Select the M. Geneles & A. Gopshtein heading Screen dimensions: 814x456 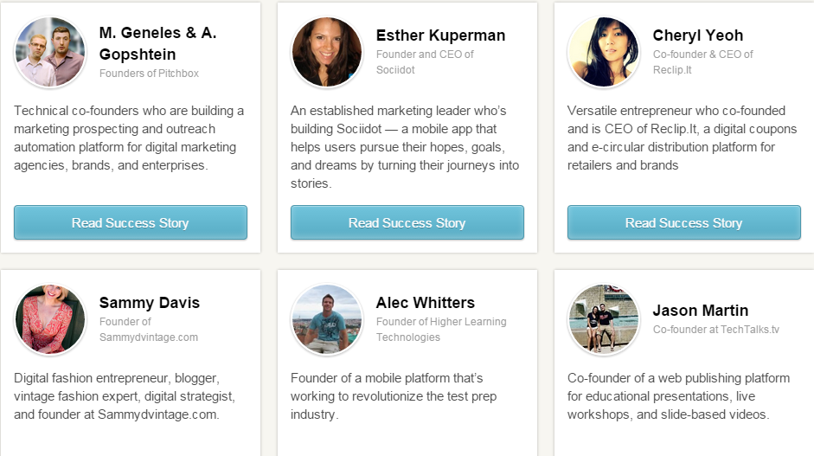pyautogui.click(x=157, y=43)
